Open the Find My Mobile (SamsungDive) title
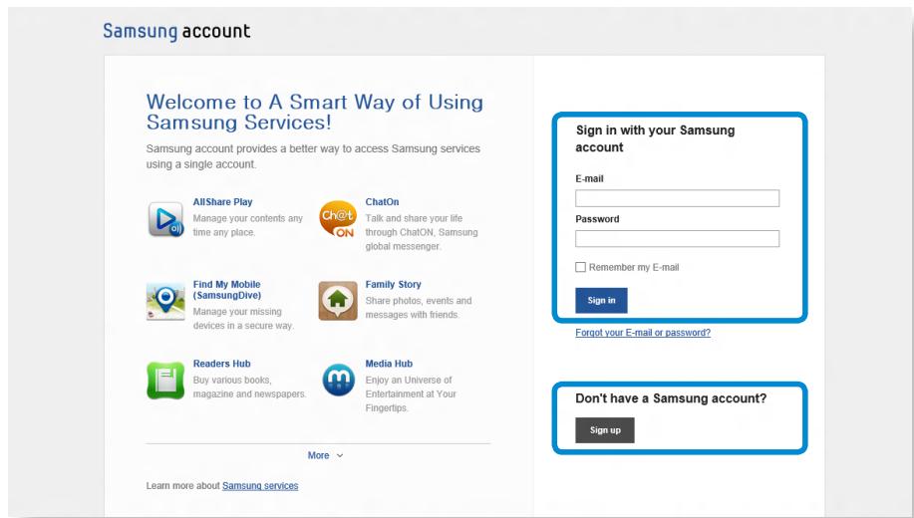Viewport: 914px width, 518px height. [226, 290]
